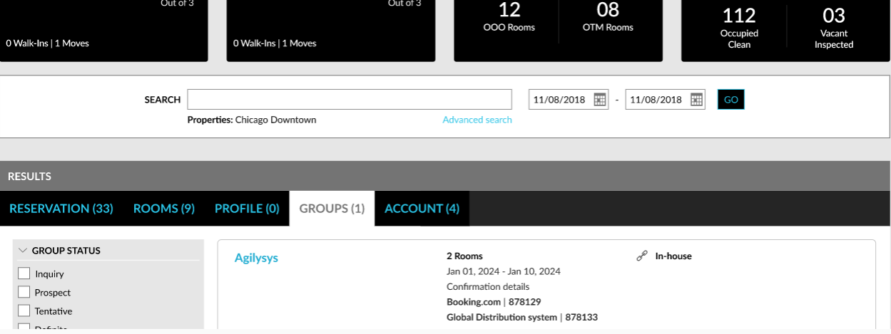Select the Groups (1) tab
Viewport: 891px width, 334px height.
(332, 209)
